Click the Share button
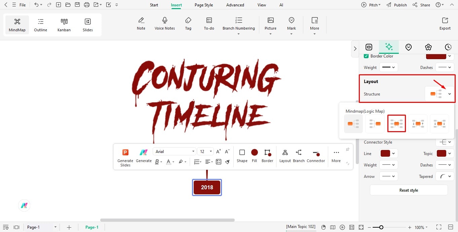Screen dimensions: 458x232 click(421, 5)
